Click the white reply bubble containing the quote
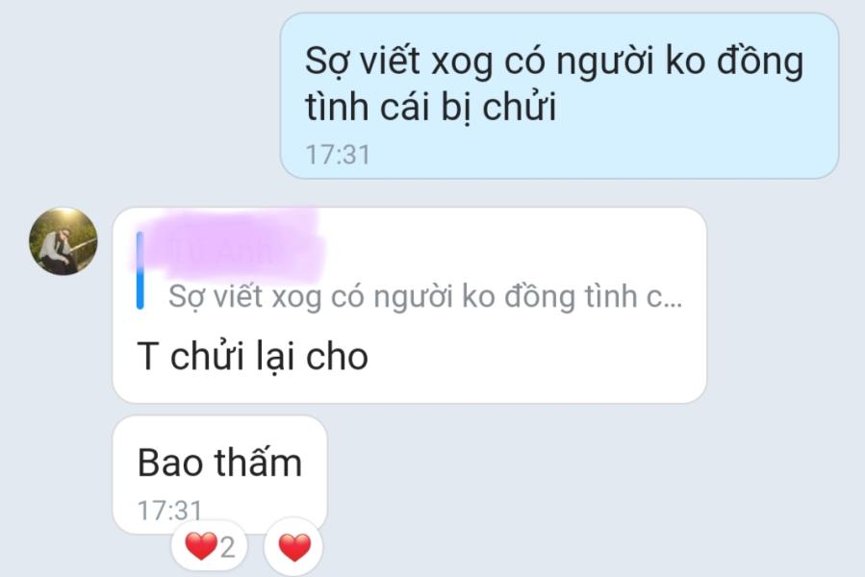 pyautogui.click(x=409, y=306)
